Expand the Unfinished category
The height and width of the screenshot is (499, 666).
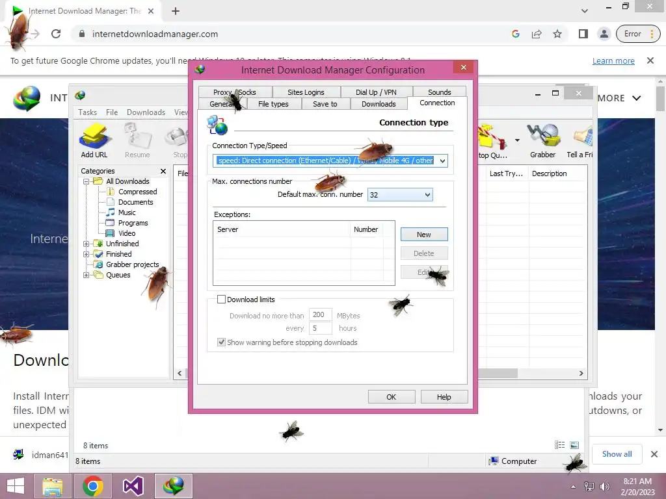(87, 244)
